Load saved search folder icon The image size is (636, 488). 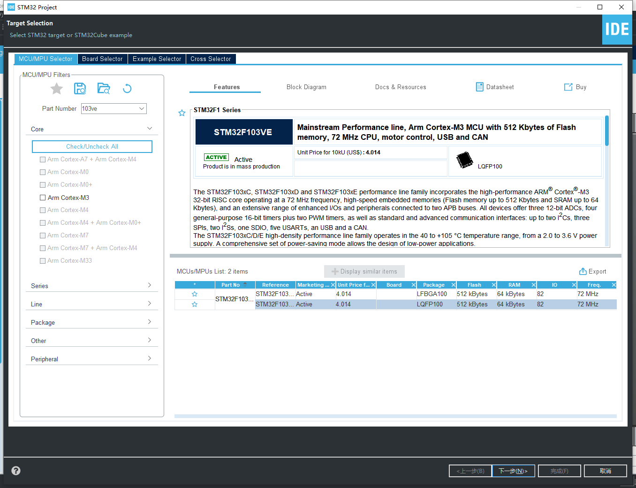(x=104, y=88)
